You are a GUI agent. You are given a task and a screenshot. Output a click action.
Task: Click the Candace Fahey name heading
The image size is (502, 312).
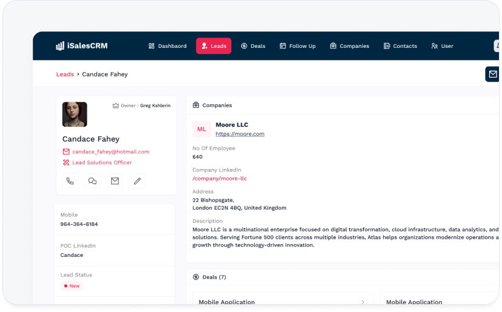pos(91,139)
